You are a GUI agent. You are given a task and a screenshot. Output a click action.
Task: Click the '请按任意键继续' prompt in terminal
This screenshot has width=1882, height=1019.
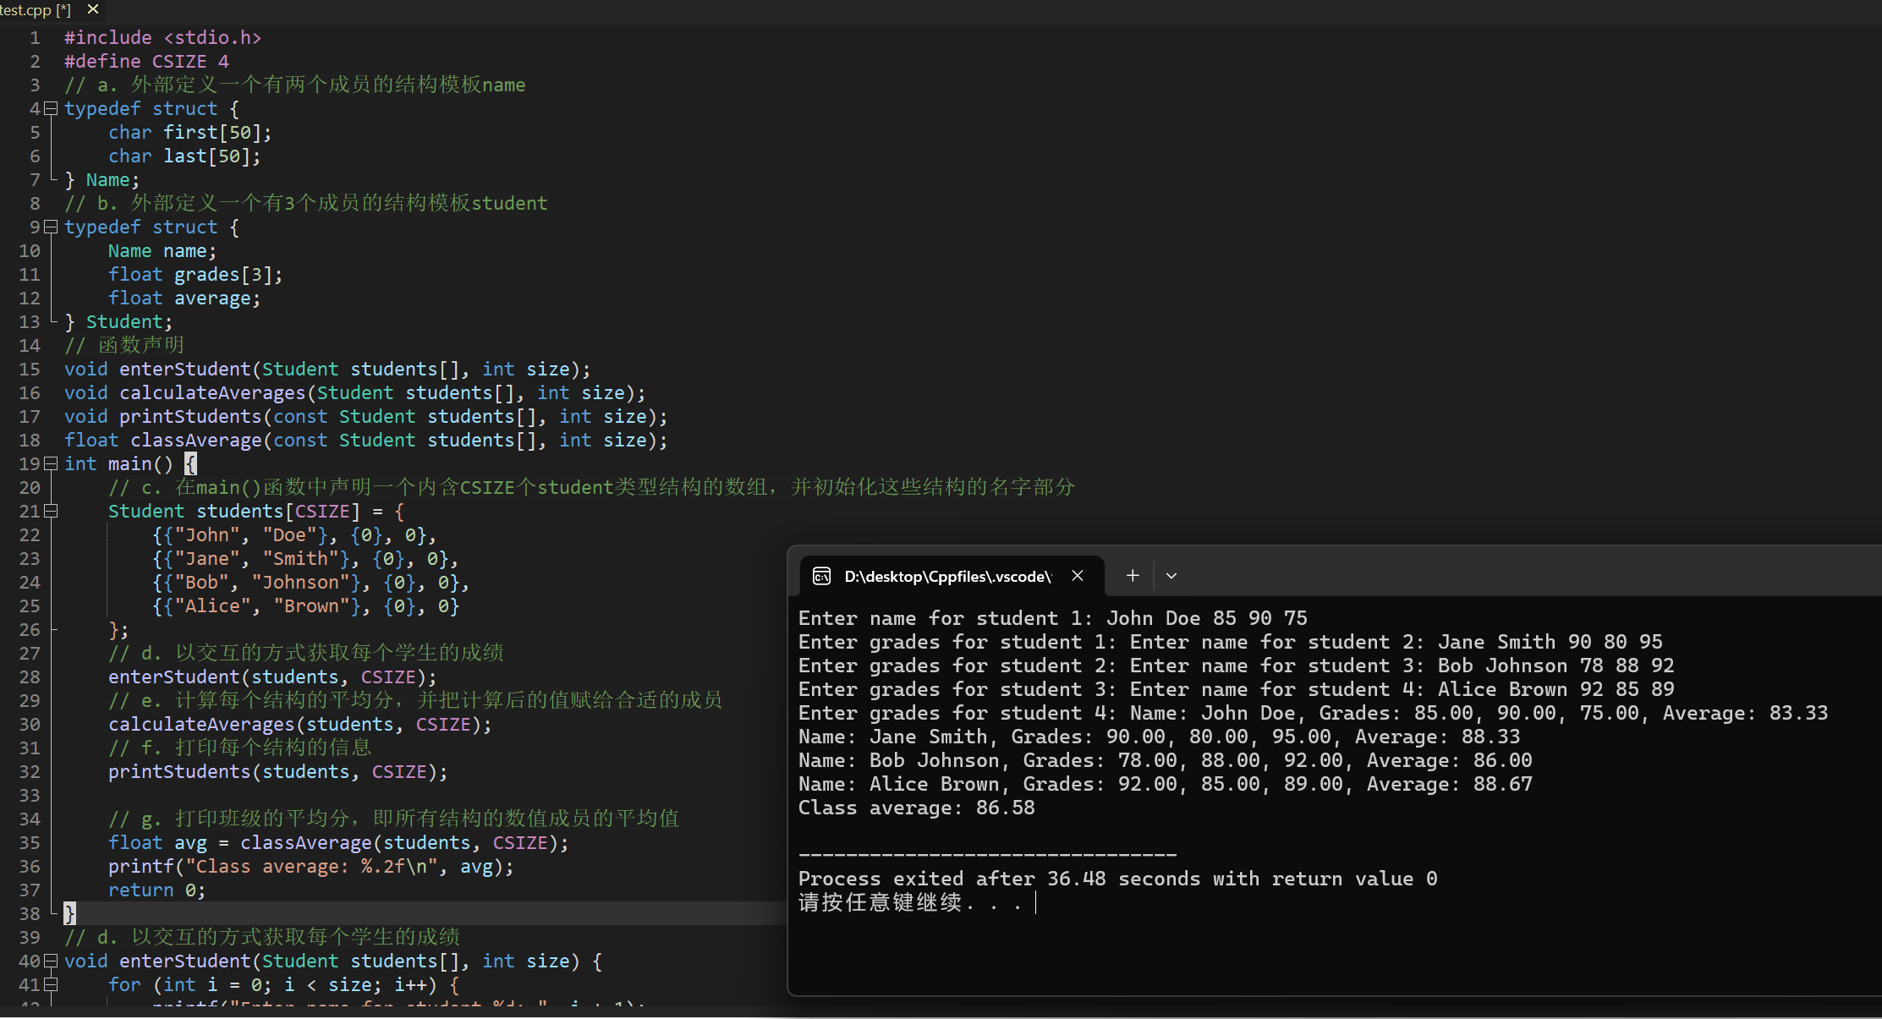click(x=910, y=902)
